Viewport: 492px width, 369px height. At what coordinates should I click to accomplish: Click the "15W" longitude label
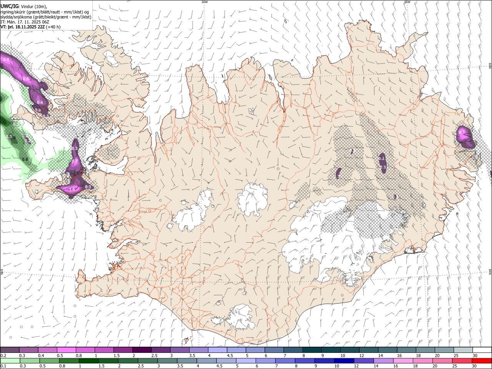pos(407,2)
